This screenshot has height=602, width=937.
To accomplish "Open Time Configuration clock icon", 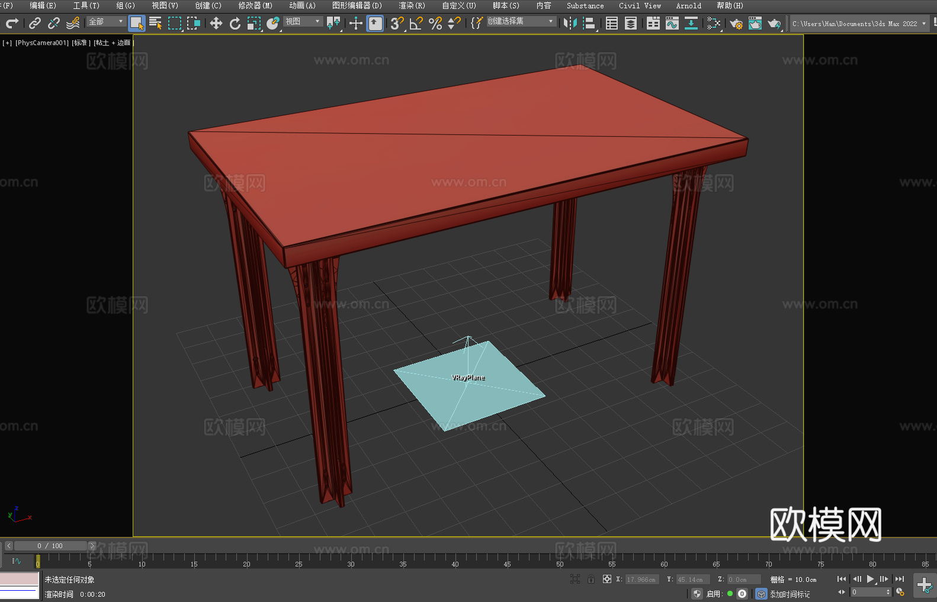I will tap(900, 592).
